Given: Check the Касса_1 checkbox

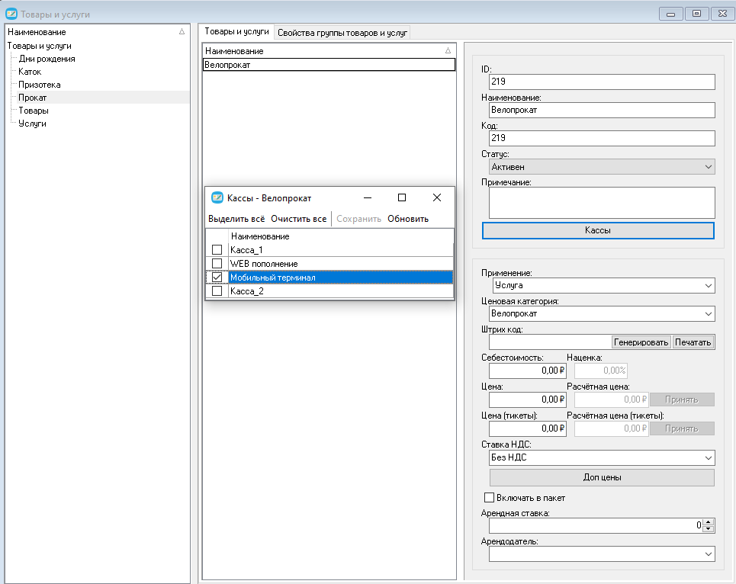Looking at the screenshot, I should click(x=217, y=249).
